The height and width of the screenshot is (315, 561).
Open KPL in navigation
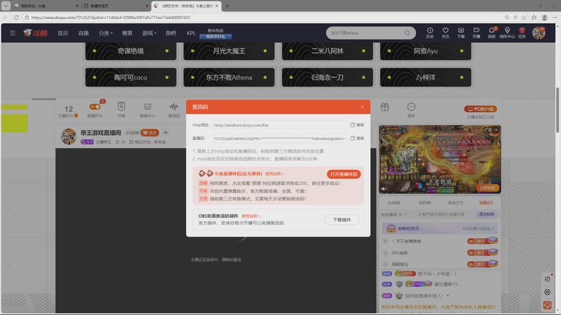[x=191, y=33]
